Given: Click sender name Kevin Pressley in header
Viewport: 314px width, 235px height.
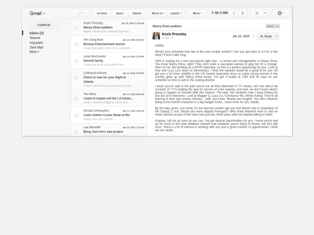Looking at the screenshot, I should [x=174, y=34].
